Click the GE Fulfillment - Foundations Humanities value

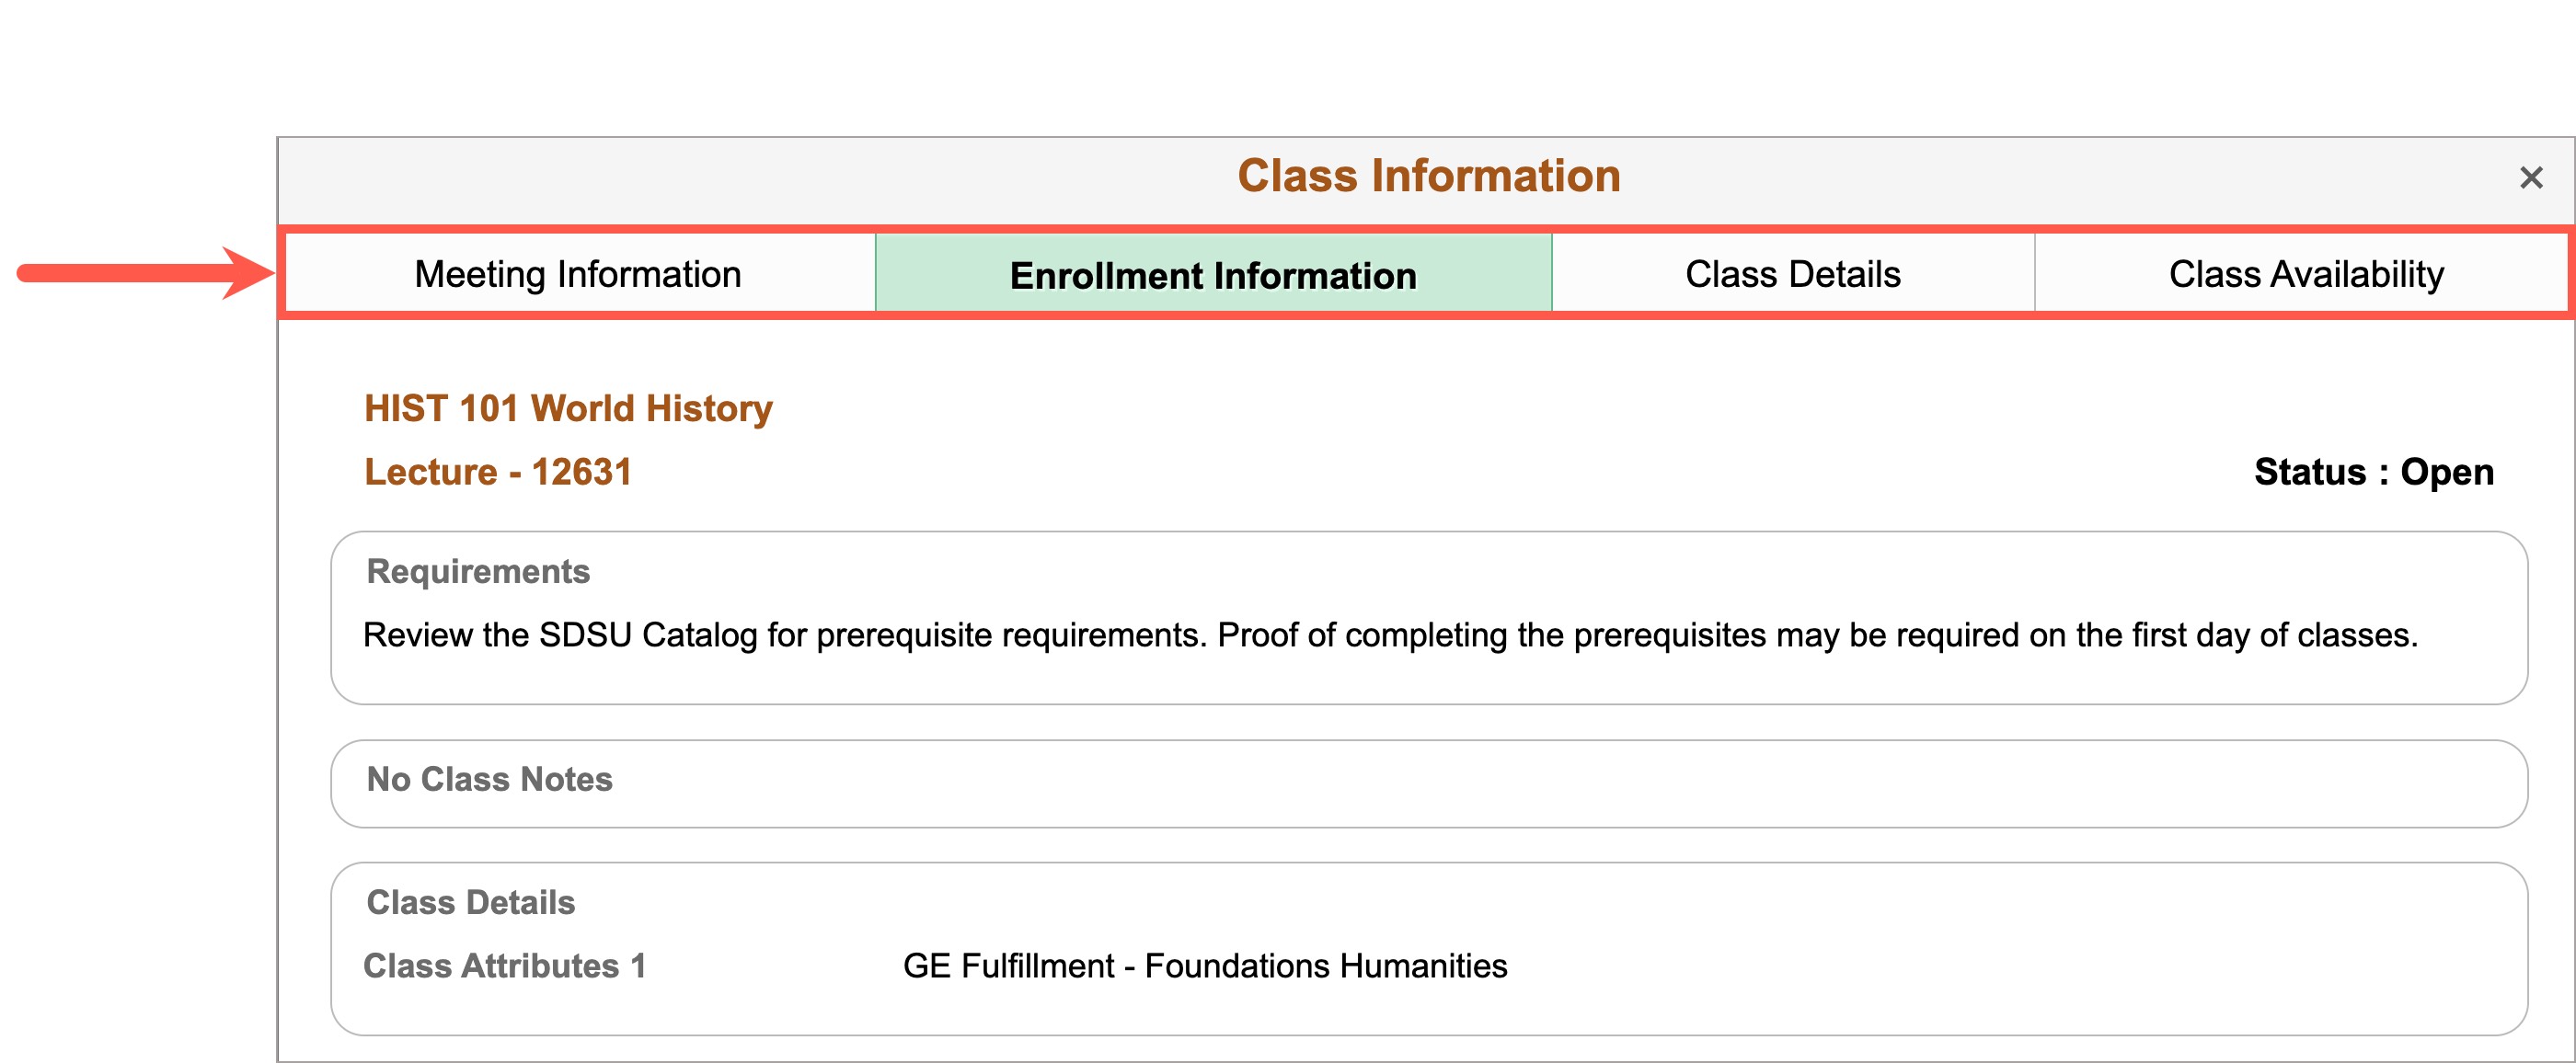1205,966
